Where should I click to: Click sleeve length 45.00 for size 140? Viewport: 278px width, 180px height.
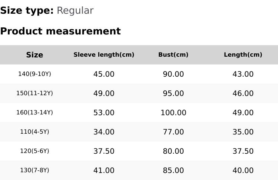pyautogui.click(x=104, y=74)
